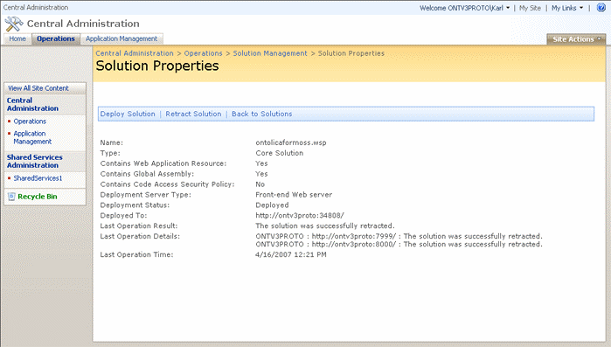Click Central Administration breadcrumb link
Screen dimensions: 611x347
(135, 53)
